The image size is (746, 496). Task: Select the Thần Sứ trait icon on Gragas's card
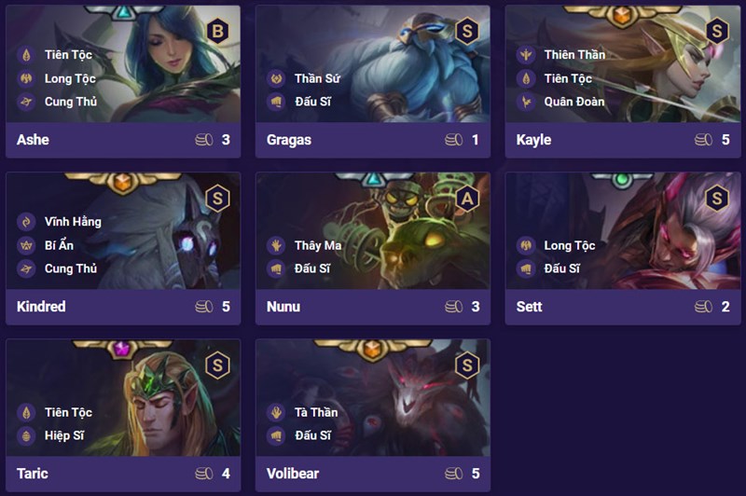click(x=276, y=78)
